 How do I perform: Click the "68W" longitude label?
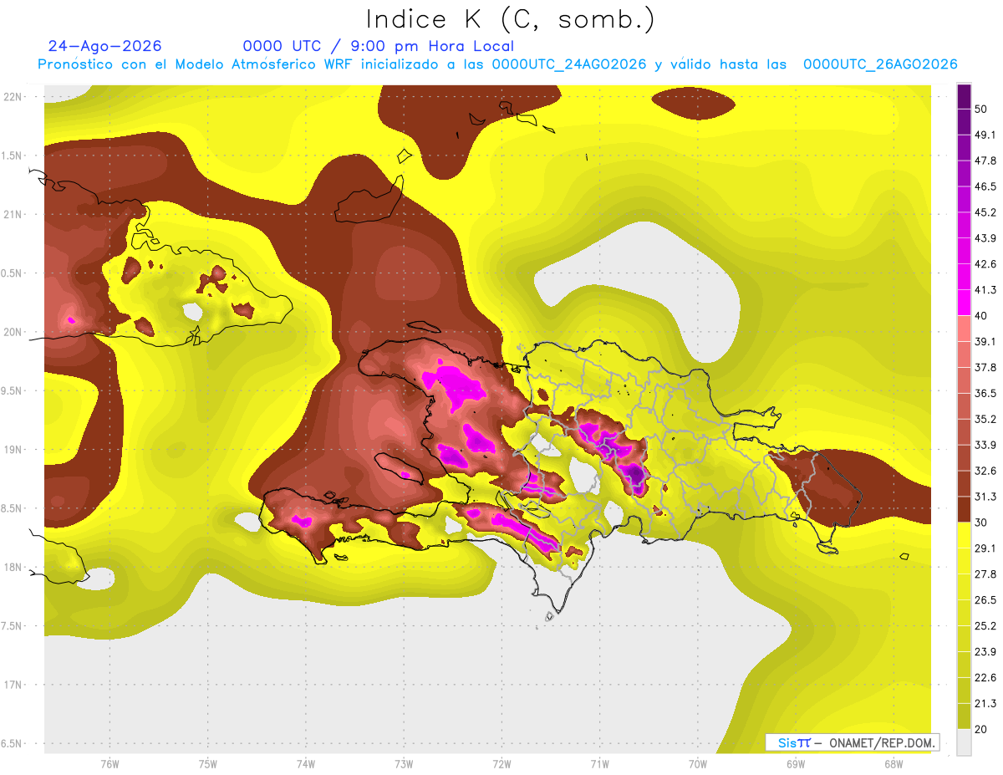click(x=894, y=763)
